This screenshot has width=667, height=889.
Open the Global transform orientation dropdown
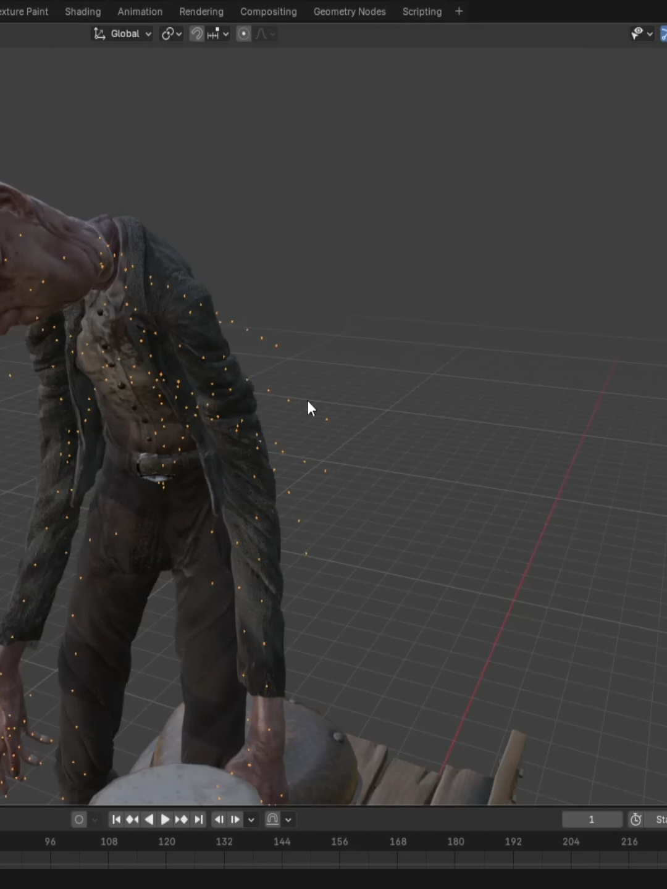pos(122,34)
